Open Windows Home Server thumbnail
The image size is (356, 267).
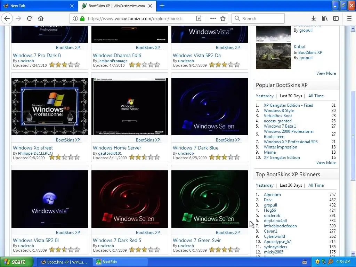pyautogui.click(x=130, y=106)
